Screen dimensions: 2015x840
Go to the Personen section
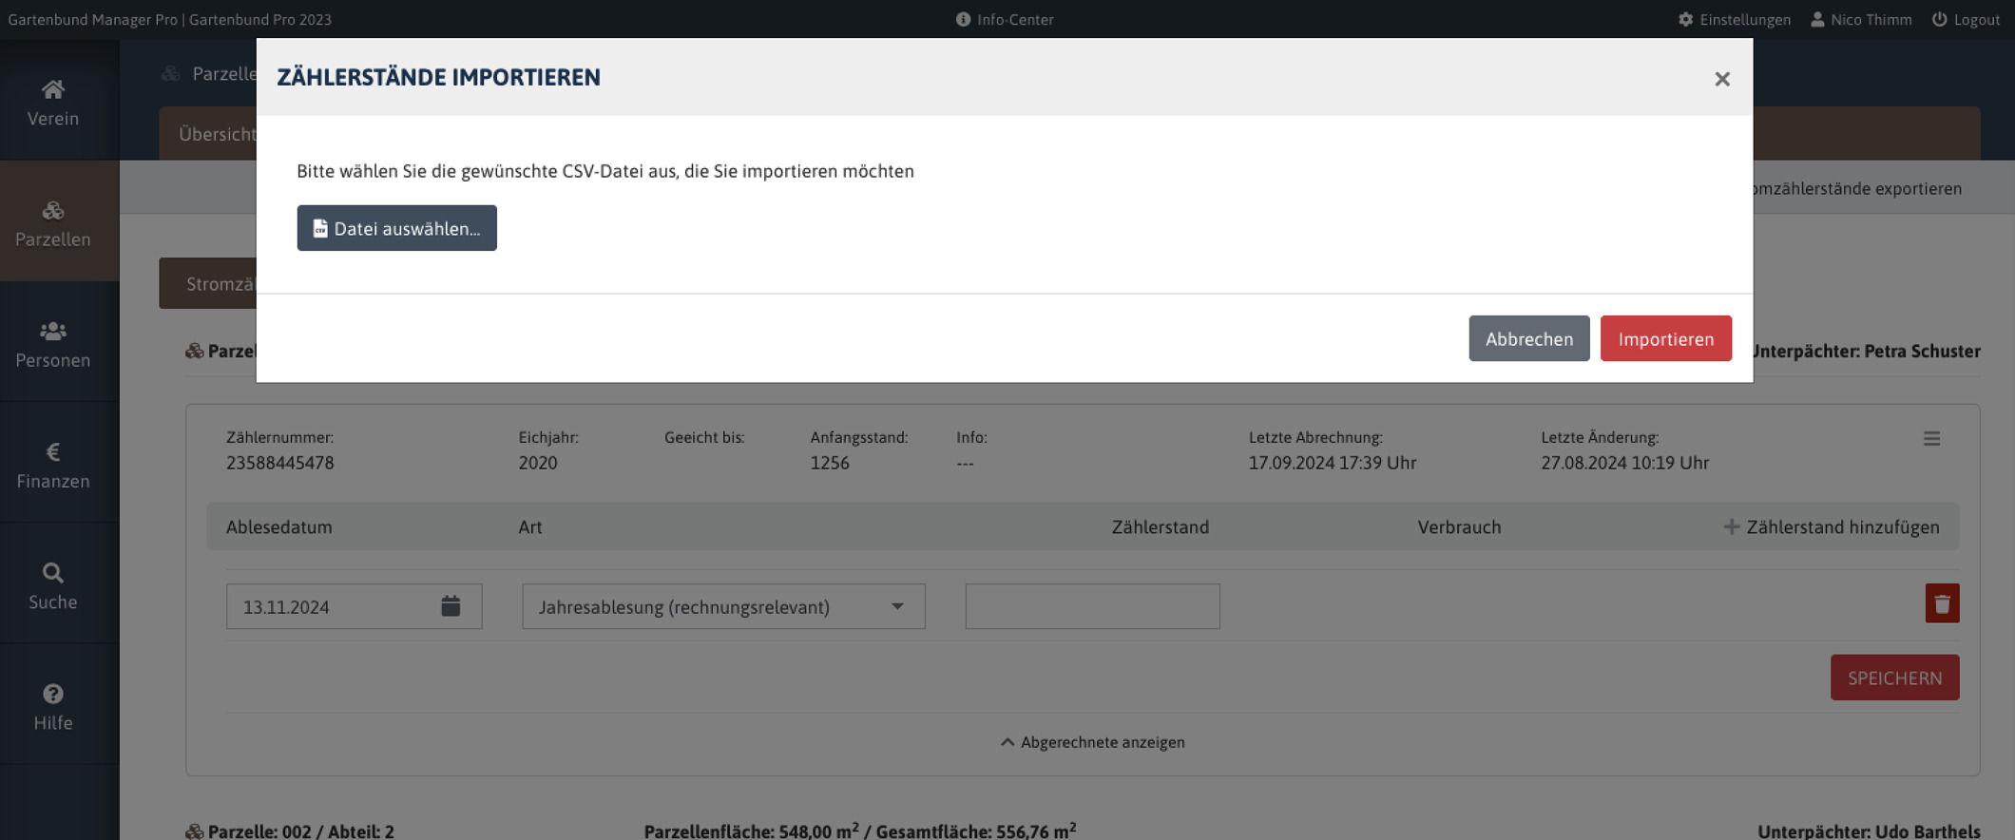(x=53, y=344)
